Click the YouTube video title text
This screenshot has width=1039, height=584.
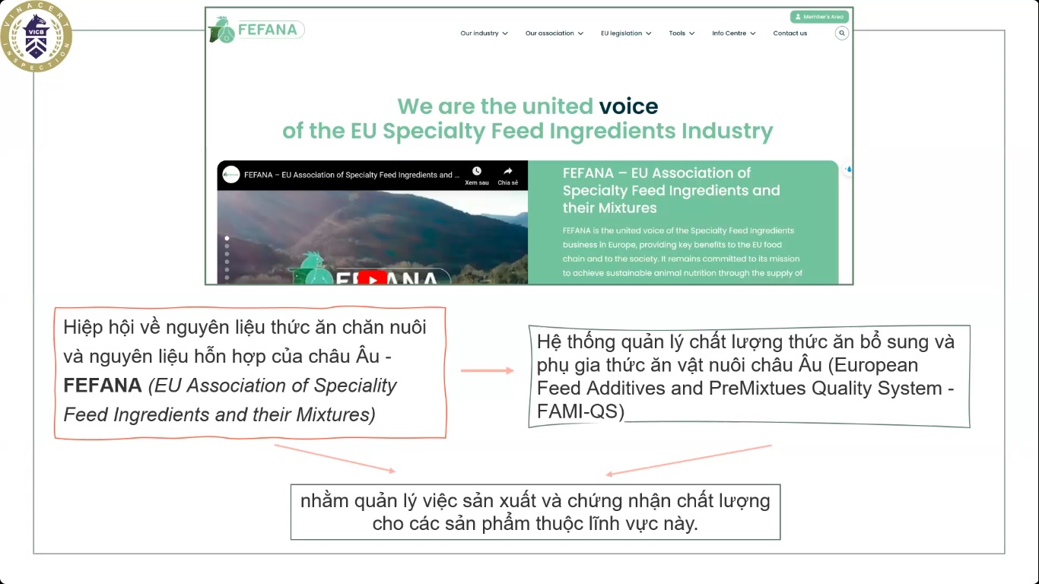(351, 175)
